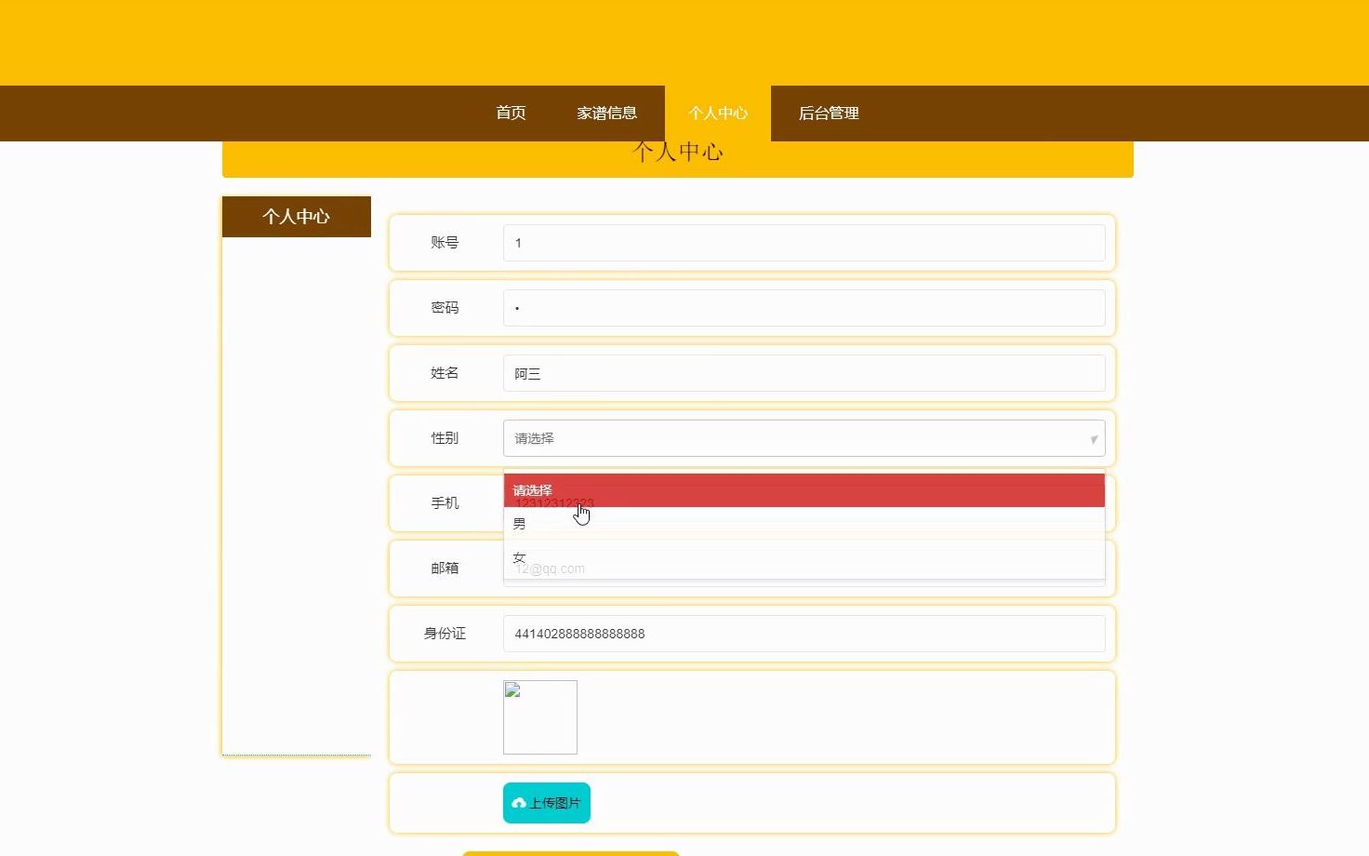Pick 女 from the gender options

pyautogui.click(x=804, y=557)
